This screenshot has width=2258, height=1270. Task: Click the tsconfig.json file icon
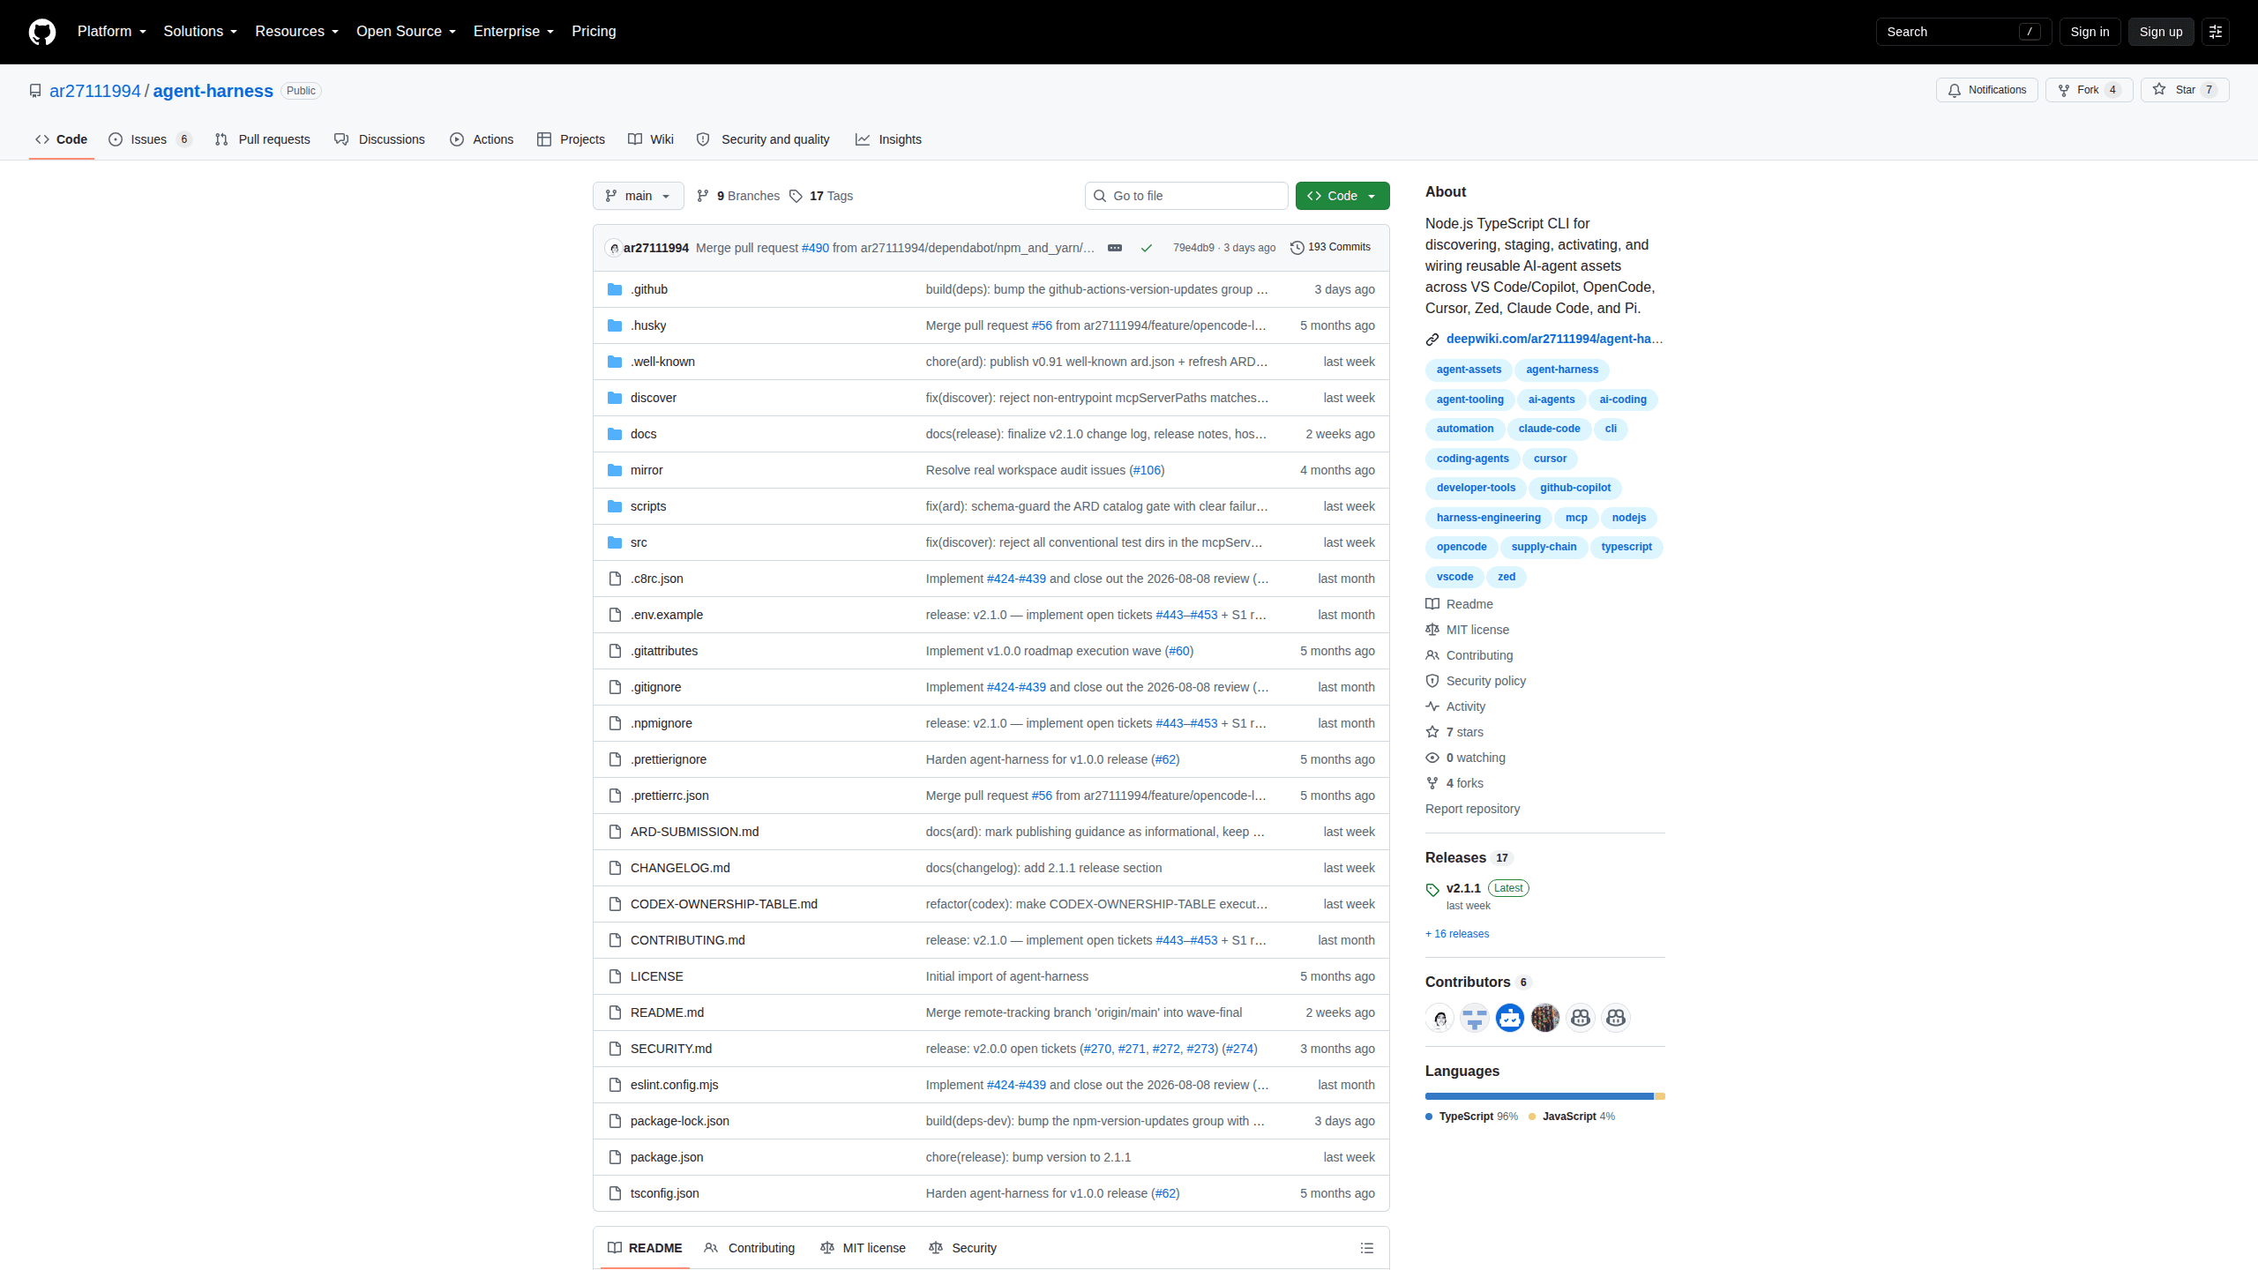tap(615, 1193)
